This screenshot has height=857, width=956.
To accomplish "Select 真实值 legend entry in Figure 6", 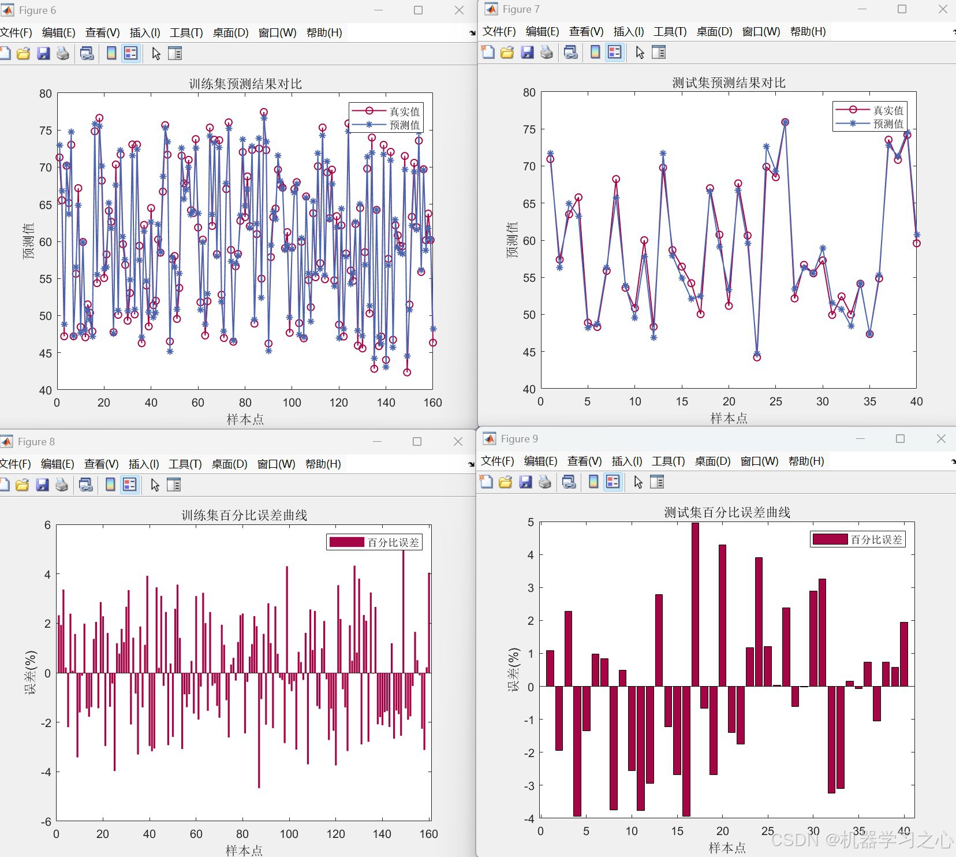I will click(386, 111).
